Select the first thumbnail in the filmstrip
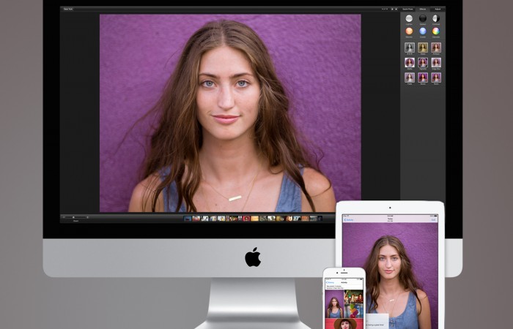Image resolution: width=513 pixels, height=329 pixels. coord(188,218)
